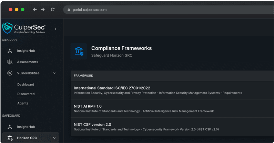Open the Vulnerabilities menu item
This screenshot has height=143, width=274.
28,73
